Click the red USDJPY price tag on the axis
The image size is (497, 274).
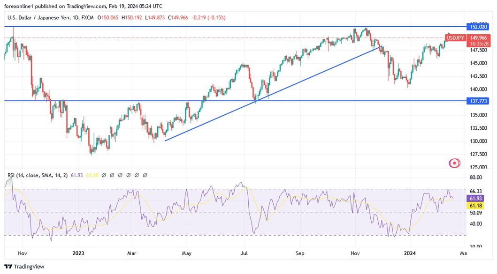point(456,38)
